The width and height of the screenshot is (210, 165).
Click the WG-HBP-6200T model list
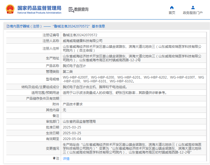[x=133, y=79]
